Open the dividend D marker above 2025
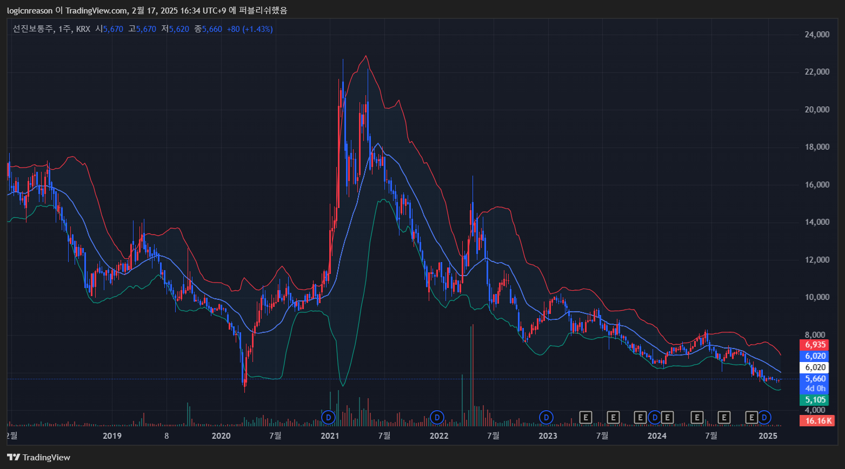 [x=764, y=417]
